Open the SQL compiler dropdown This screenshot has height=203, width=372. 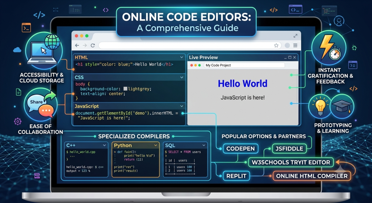tap(204, 145)
